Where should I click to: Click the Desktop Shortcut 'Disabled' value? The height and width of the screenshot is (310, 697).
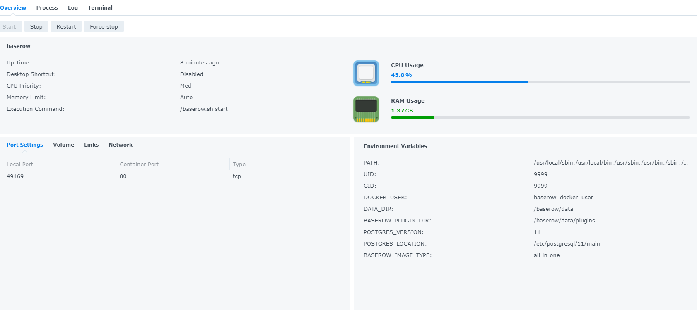click(x=192, y=74)
